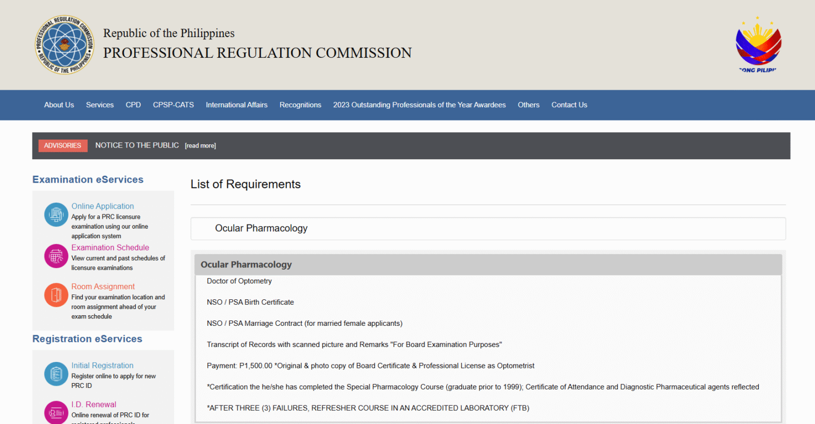Viewport: 815px width, 424px height.
Task: Click the Room Assignment door icon
Action: (x=56, y=295)
